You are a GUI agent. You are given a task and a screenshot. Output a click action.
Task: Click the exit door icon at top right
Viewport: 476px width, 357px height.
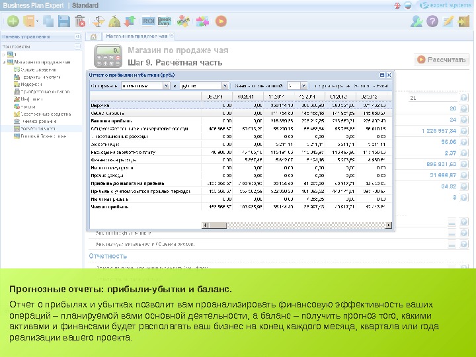click(464, 21)
